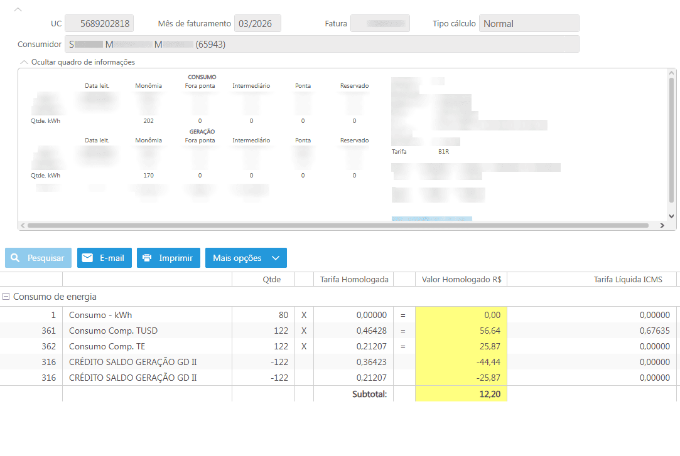Click the UC number field
The image size is (680, 456).
(99, 24)
